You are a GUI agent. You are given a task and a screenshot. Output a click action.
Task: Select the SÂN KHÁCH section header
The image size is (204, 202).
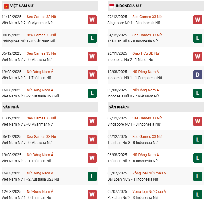pos(119,107)
